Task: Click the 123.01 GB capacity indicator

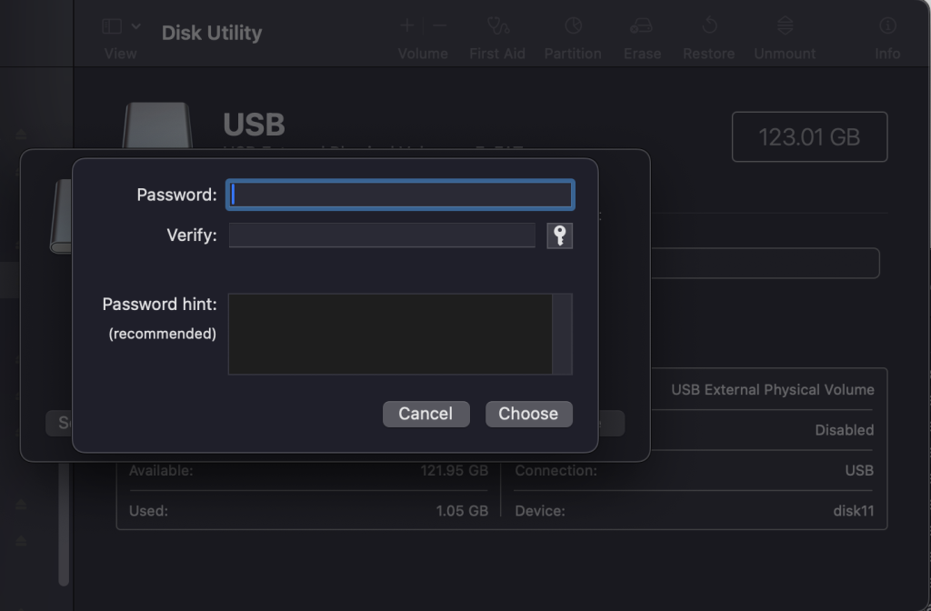Action: [x=808, y=136]
